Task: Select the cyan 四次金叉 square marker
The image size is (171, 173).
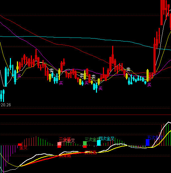Action: click(x=99, y=143)
